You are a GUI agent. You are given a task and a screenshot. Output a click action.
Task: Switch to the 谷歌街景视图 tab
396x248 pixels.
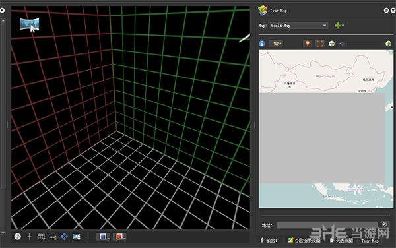(x=304, y=241)
